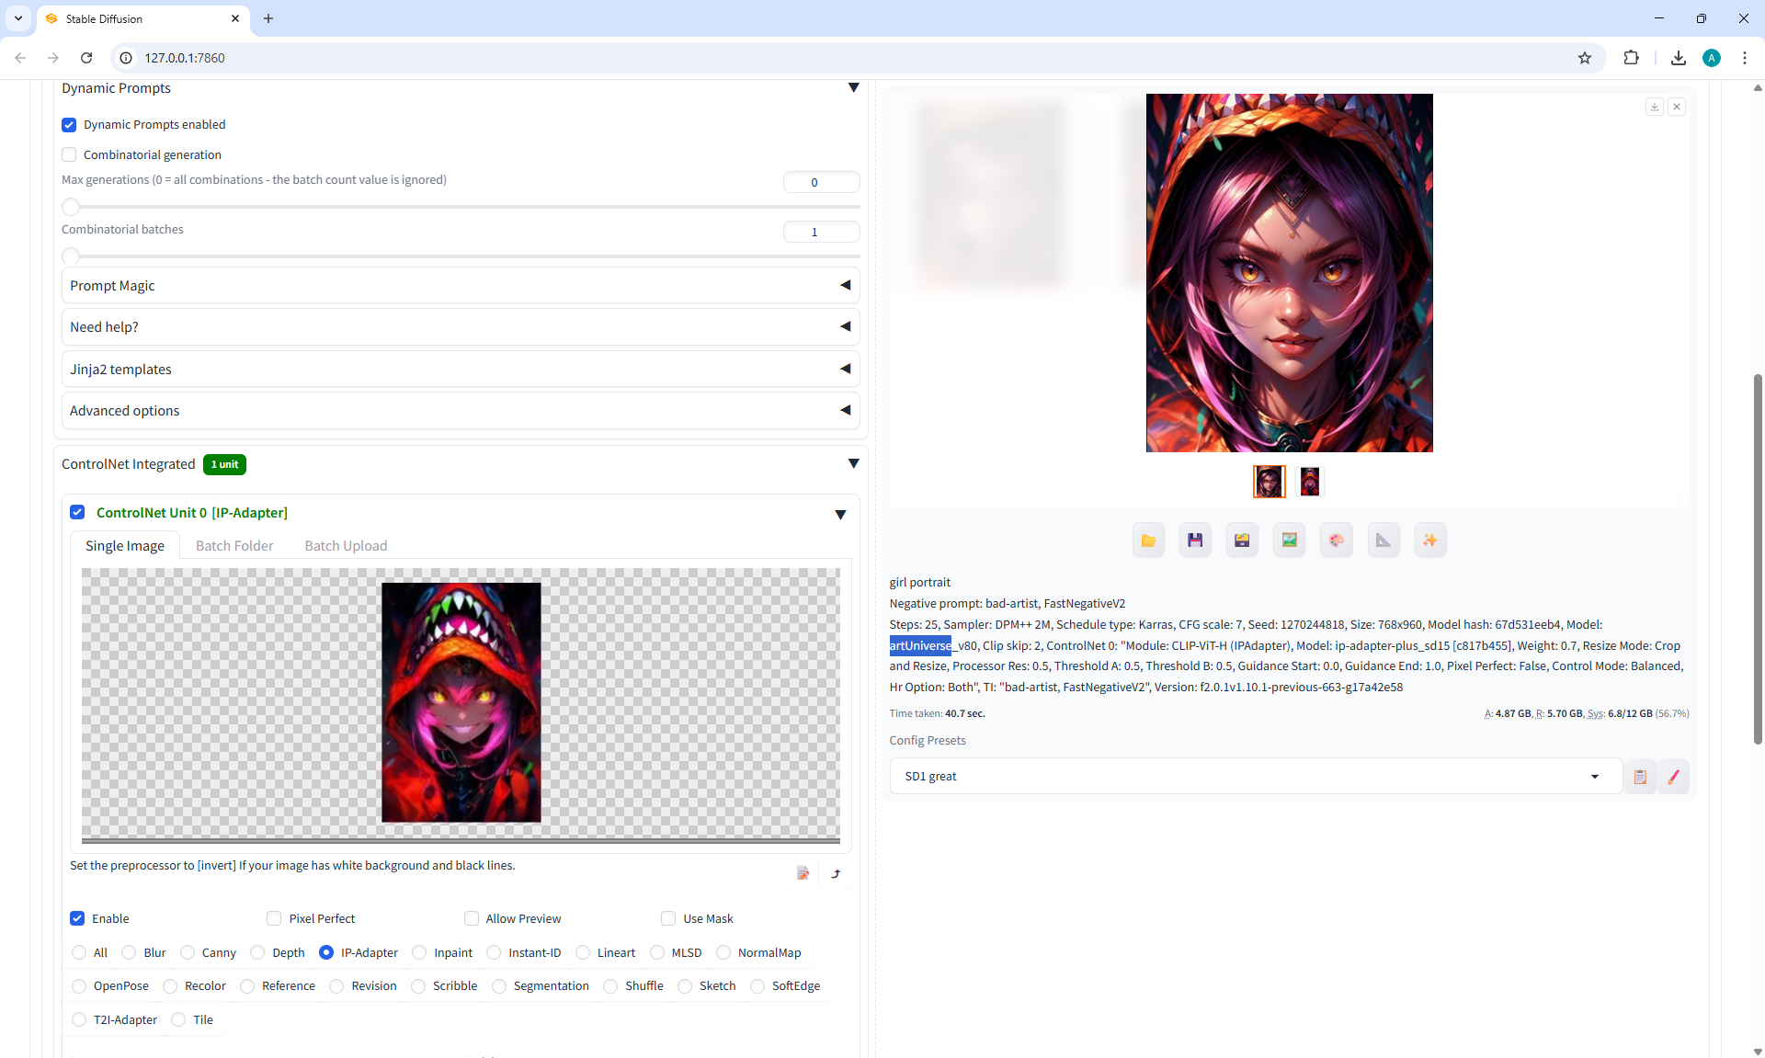1765x1058 pixels.
Task: Send image to img2img with picture-frame icon
Action: pyautogui.click(x=1289, y=540)
